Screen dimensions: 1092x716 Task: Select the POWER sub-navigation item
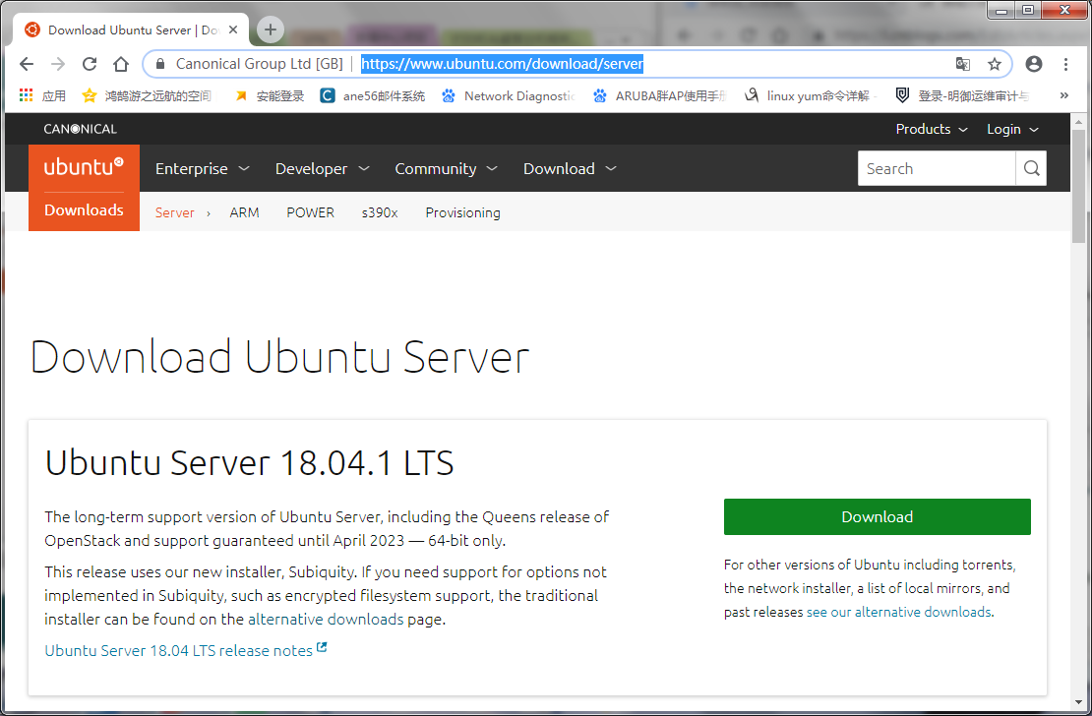click(311, 212)
